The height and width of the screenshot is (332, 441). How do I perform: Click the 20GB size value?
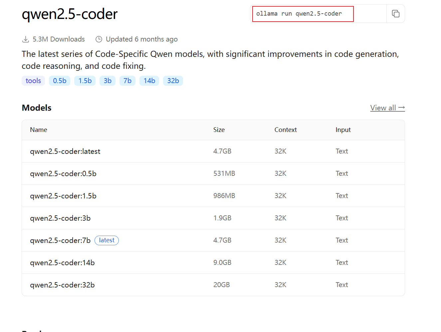[222, 285]
